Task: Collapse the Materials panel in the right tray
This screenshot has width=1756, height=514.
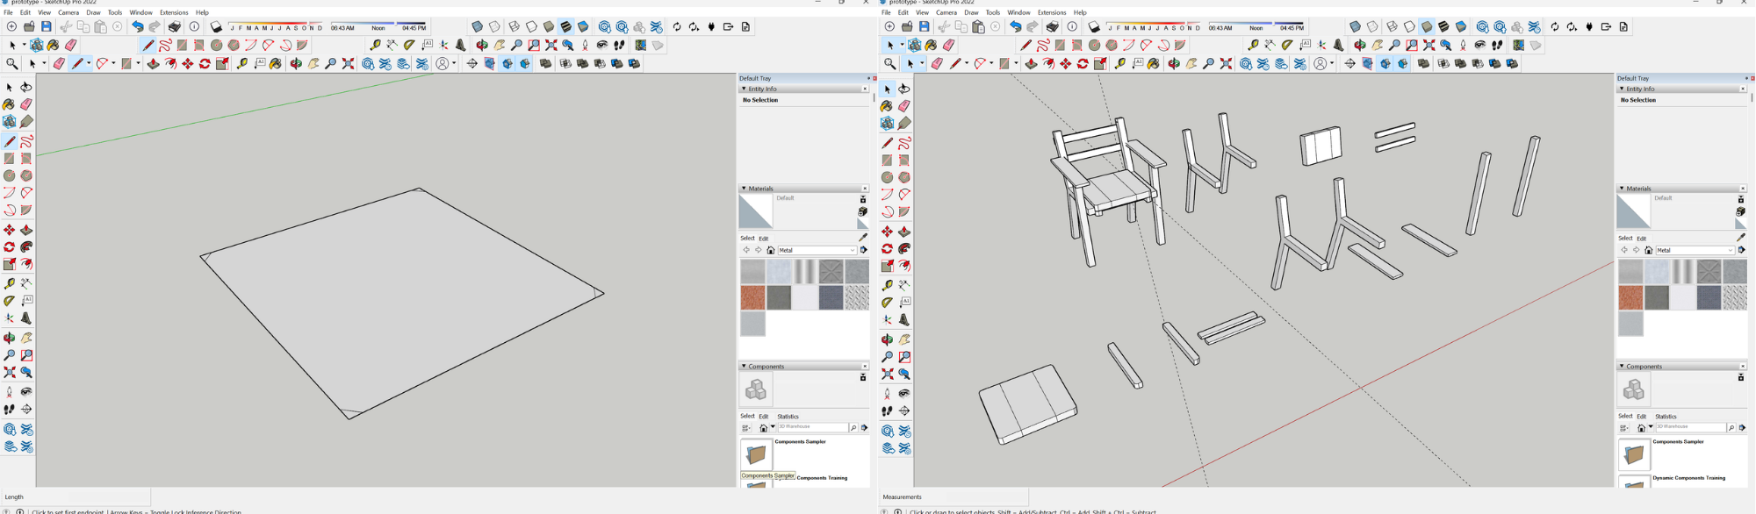Action: [x=1622, y=188]
